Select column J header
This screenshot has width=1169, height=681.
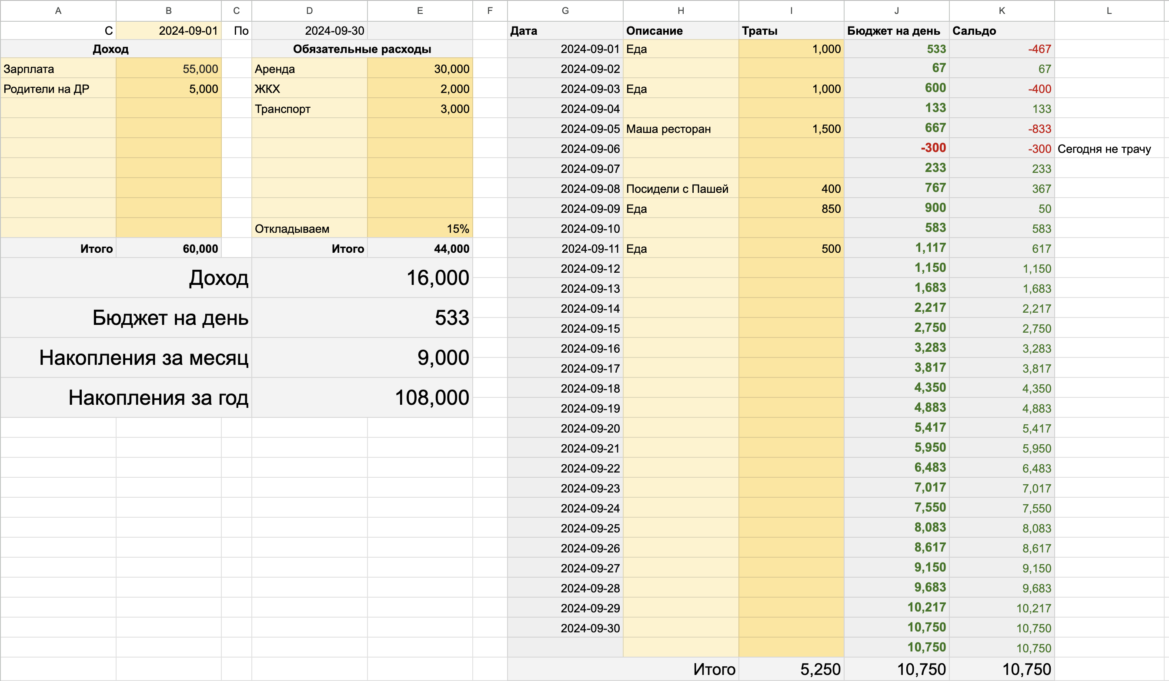[896, 11]
